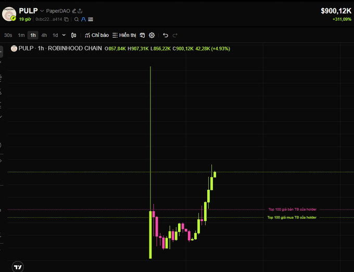Click the $900,12K market cap value
354x272 pixels.
[x=336, y=11]
